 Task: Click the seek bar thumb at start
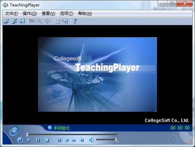27,135
